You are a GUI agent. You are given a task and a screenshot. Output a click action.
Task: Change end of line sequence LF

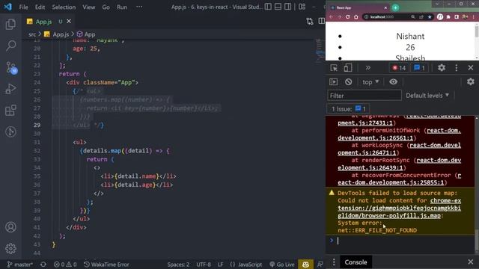click(x=220, y=265)
